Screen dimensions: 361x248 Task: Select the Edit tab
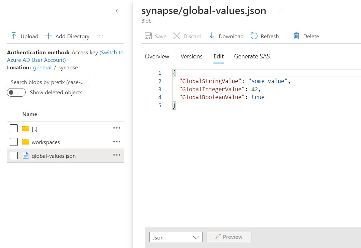tap(219, 56)
